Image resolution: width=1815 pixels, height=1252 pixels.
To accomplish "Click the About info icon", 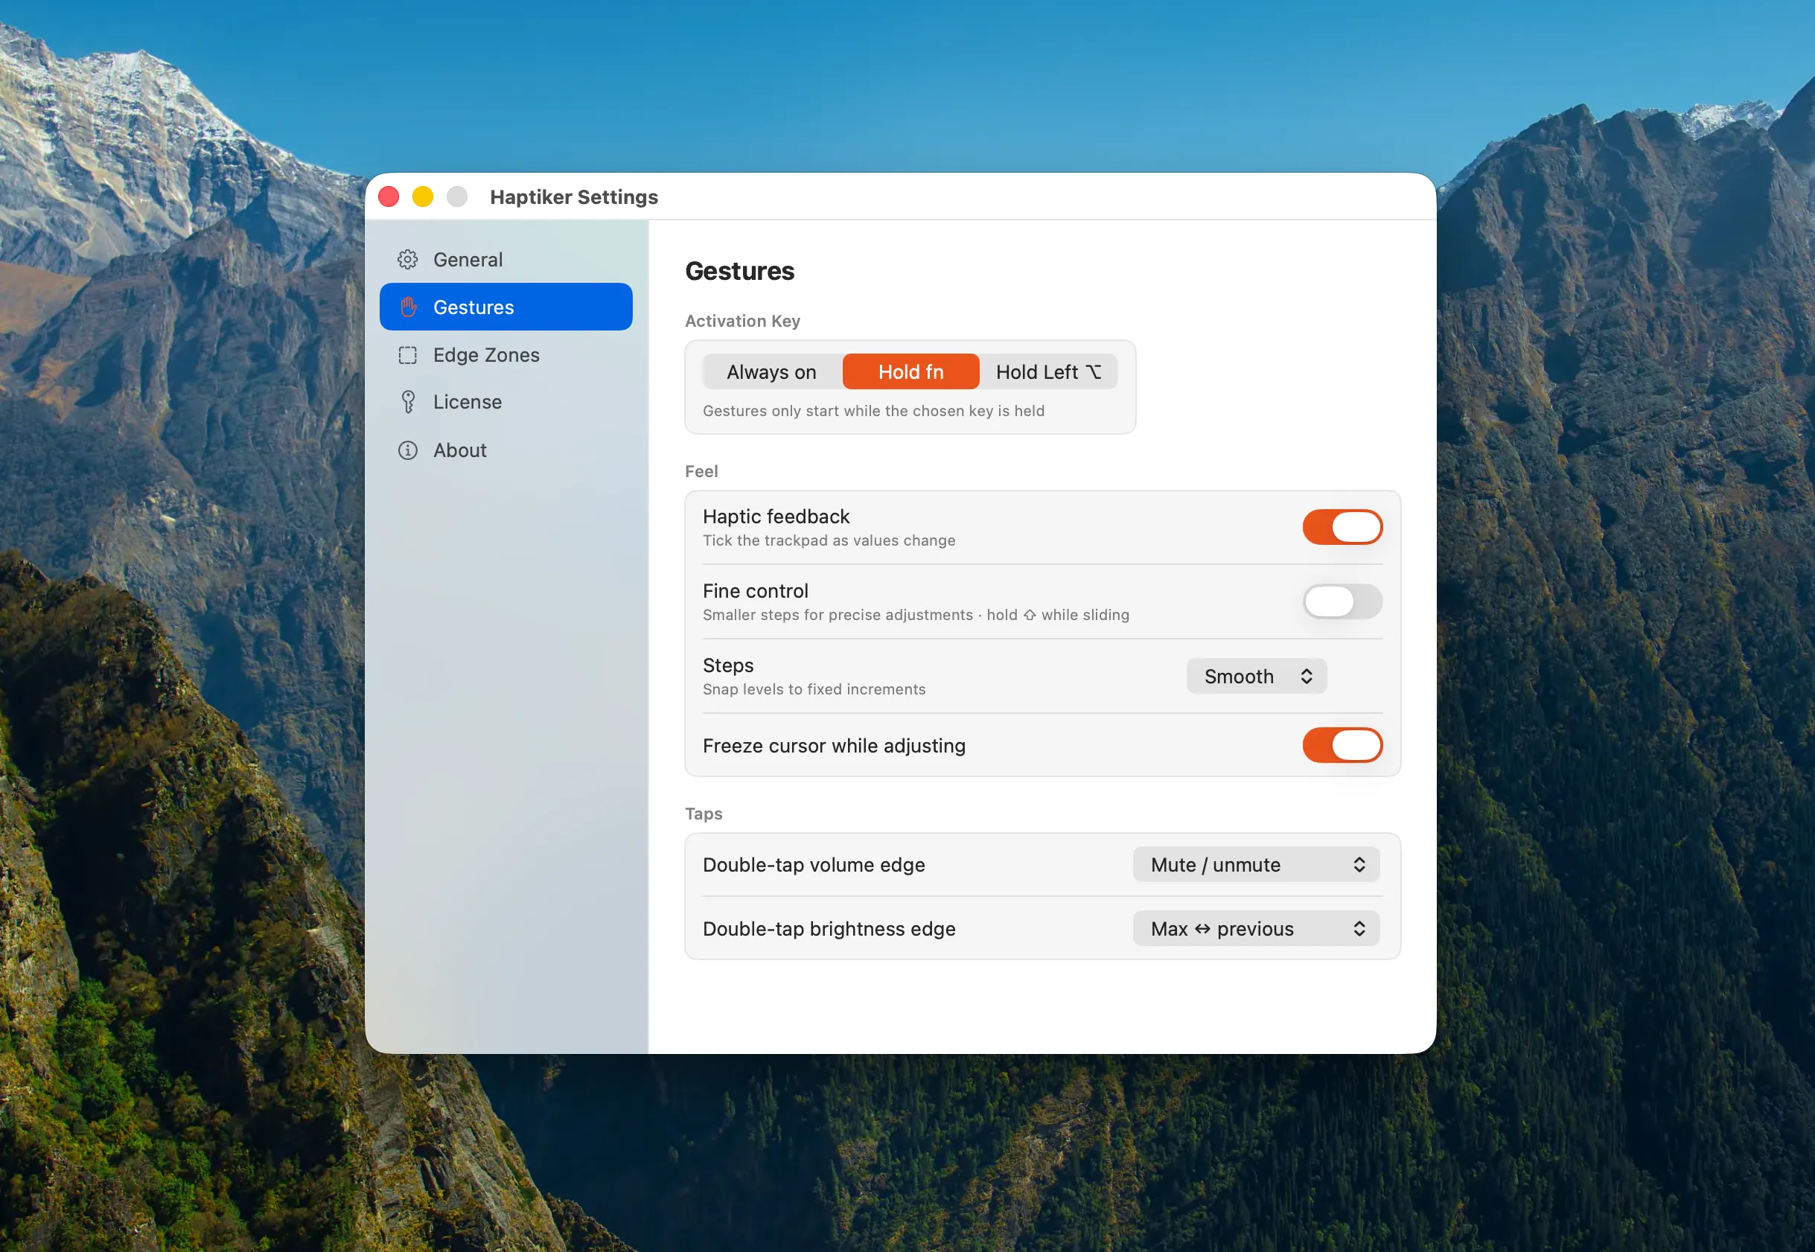I will 407,450.
